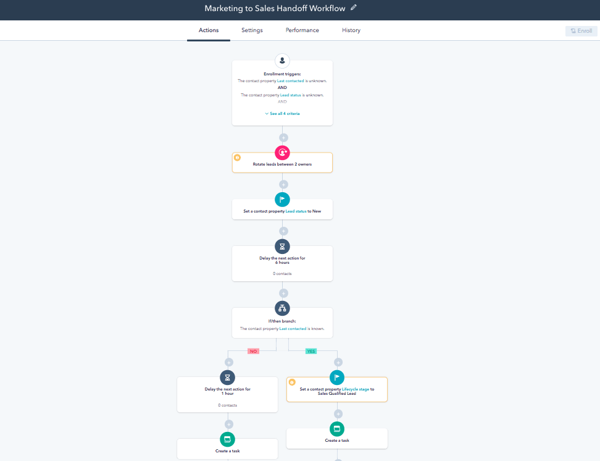The width and height of the screenshot is (600, 461).
Task: Select the pink lead rotation icon
Action: click(282, 152)
